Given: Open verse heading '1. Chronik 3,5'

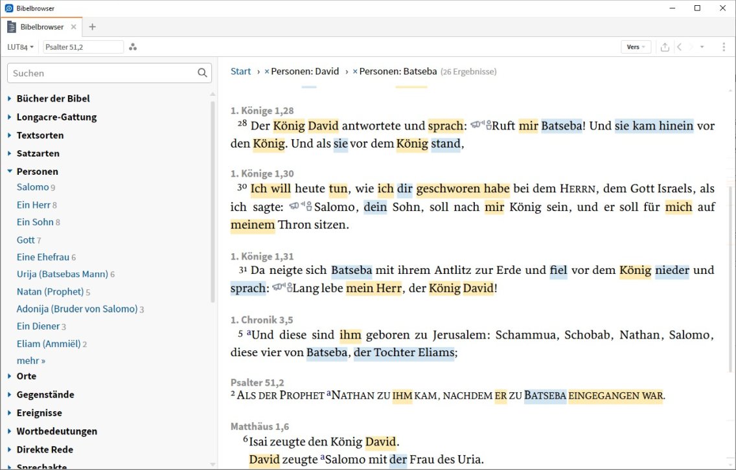Looking at the screenshot, I should (262, 320).
